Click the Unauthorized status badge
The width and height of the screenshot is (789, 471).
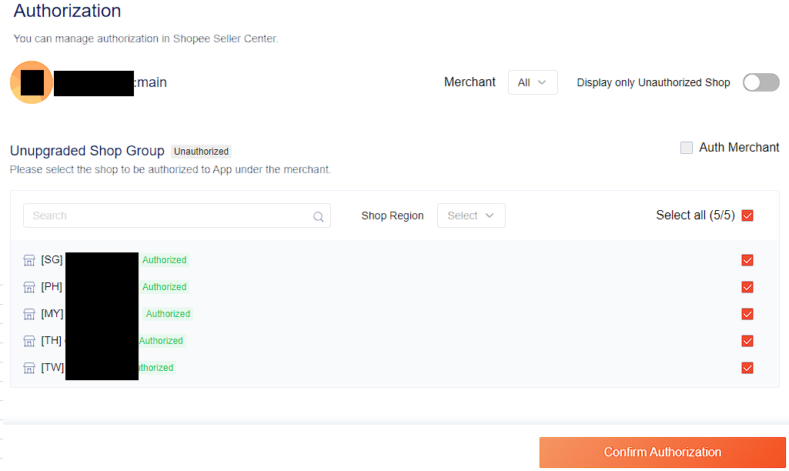click(201, 152)
